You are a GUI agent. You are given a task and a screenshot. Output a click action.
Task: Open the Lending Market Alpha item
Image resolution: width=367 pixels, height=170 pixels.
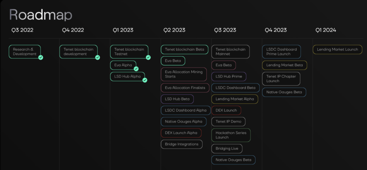point(235,99)
